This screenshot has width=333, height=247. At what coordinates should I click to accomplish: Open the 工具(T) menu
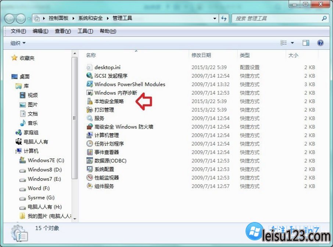(85, 31)
